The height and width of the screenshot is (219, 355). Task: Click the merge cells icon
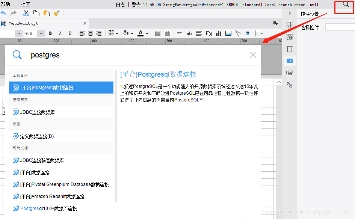click(157, 33)
